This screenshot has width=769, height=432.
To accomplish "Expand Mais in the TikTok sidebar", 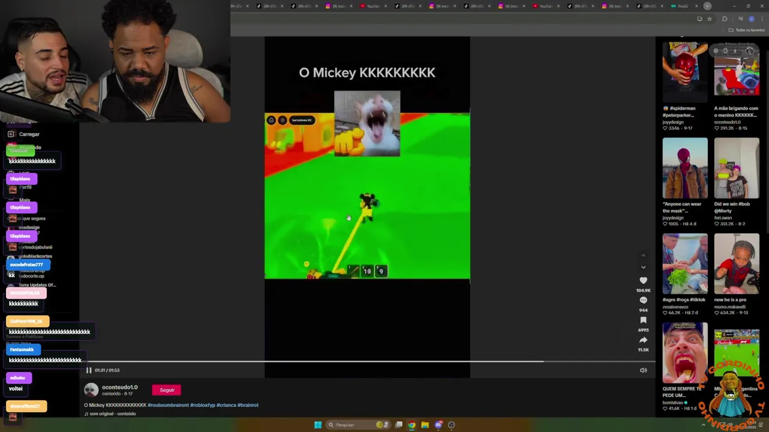I will [x=25, y=200].
